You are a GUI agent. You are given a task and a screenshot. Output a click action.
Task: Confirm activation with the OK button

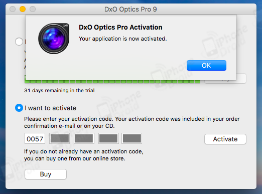206,66
